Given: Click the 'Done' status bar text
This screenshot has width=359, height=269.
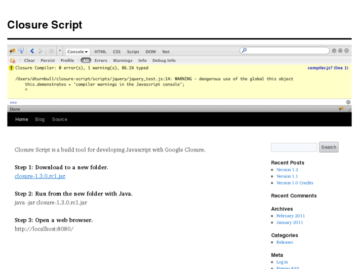Looking at the screenshot, I should tap(15, 109).
